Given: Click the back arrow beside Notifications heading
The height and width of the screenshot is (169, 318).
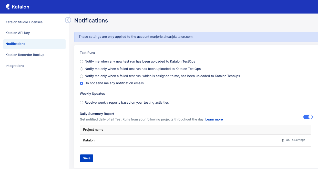Looking at the screenshot, I should [68, 20].
